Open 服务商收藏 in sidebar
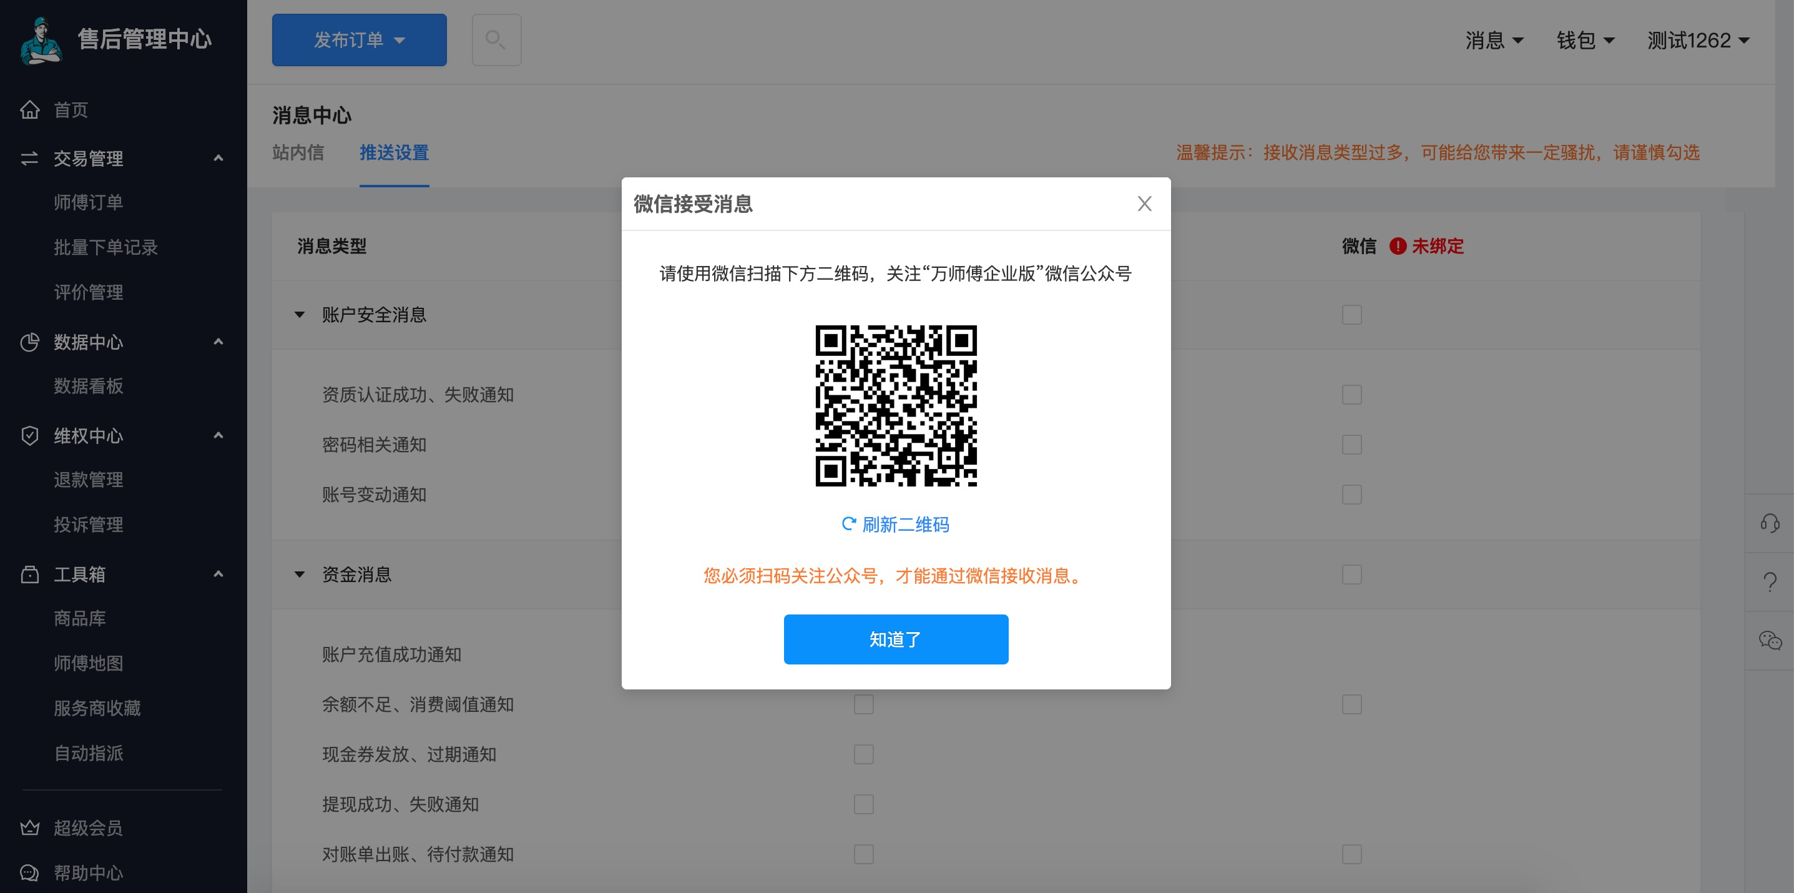The height and width of the screenshot is (893, 1794). (x=97, y=708)
